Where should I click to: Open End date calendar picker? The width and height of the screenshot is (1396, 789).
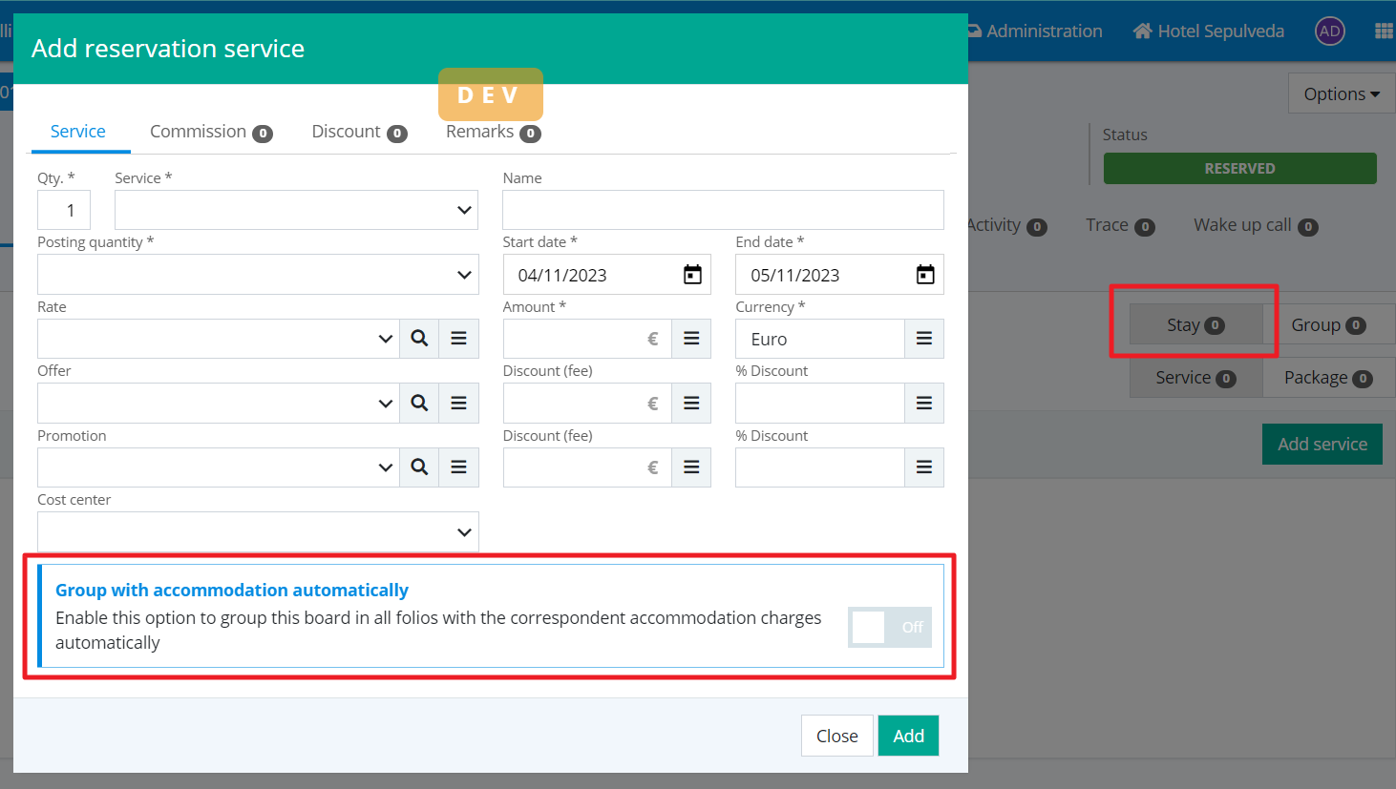click(924, 275)
